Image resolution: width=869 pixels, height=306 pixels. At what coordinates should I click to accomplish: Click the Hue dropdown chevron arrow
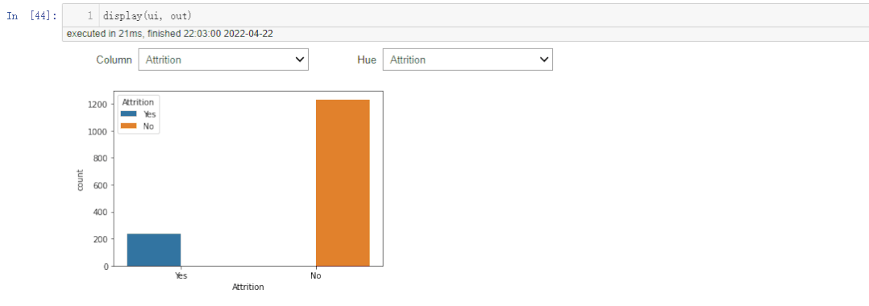(x=544, y=60)
